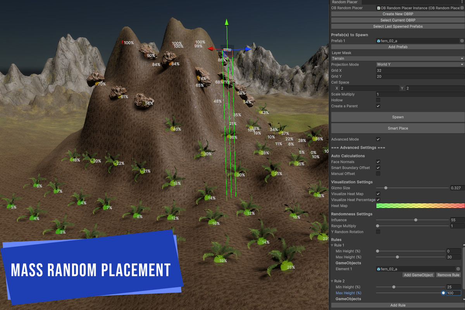Click the blue Z-axis gizmo arrow
465x310 pixels.
248,49
